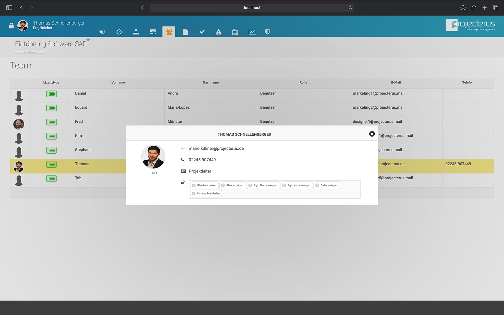Open the checkmark tasks icon
Image resolution: width=504 pixels, height=315 pixels.
(202, 32)
